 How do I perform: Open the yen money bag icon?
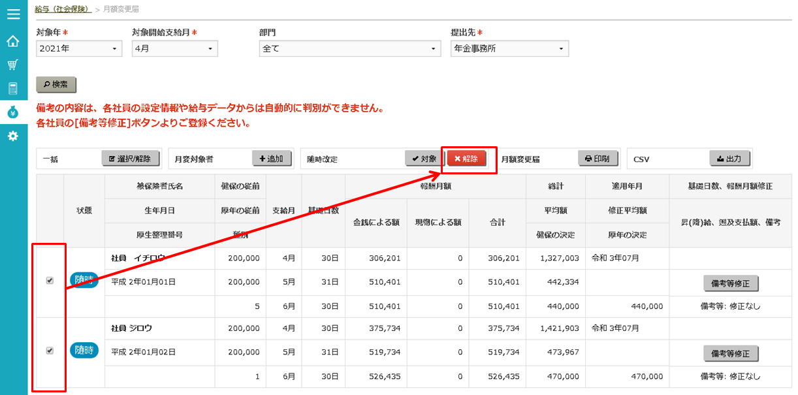pos(13,112)
